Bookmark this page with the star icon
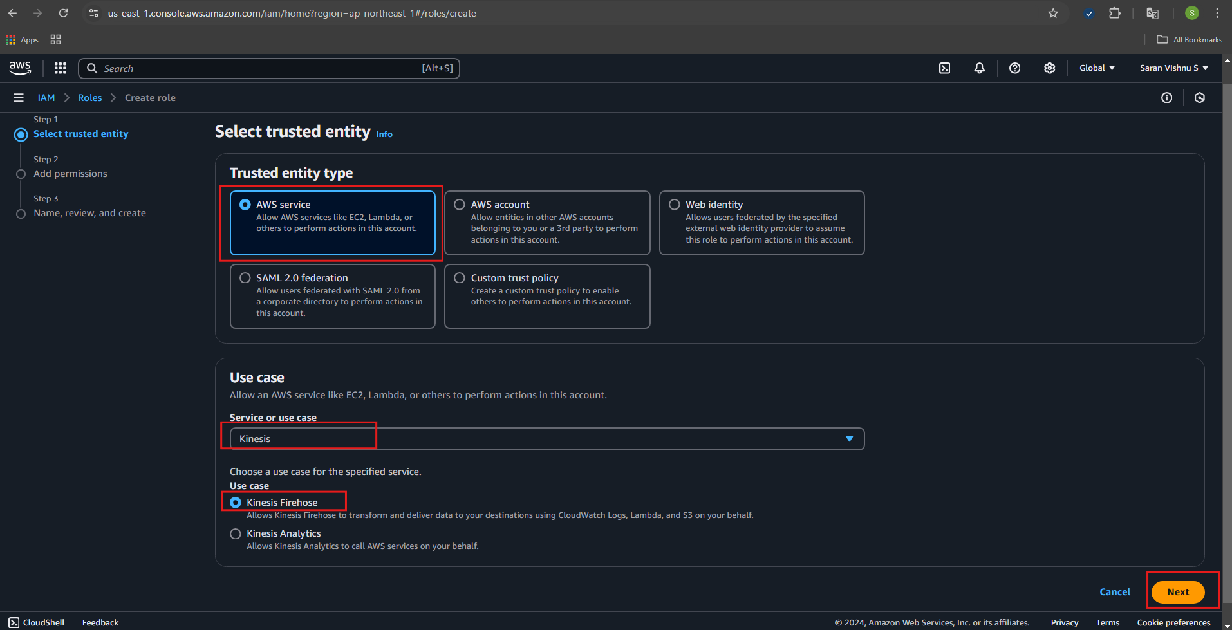1232x630 pixels. point(1053,14)
